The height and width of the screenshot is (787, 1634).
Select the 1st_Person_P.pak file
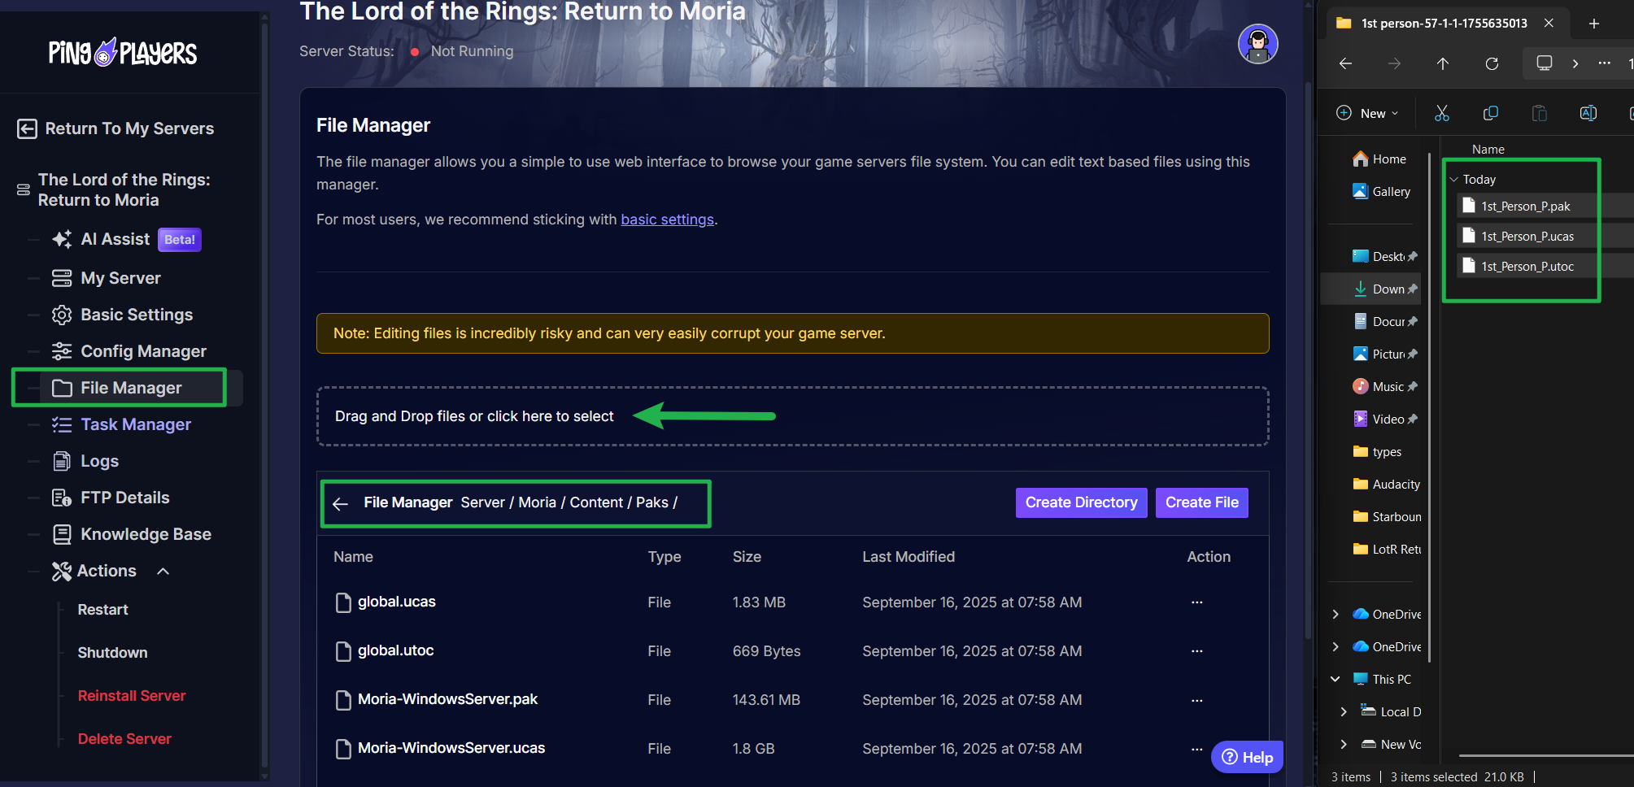click(1525, 207)
